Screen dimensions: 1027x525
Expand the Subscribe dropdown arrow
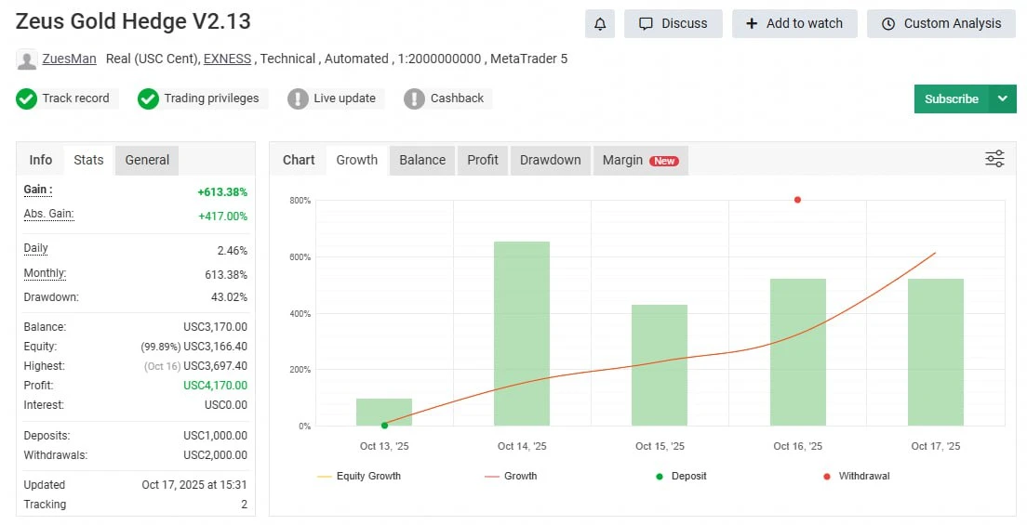[1002, 98]
